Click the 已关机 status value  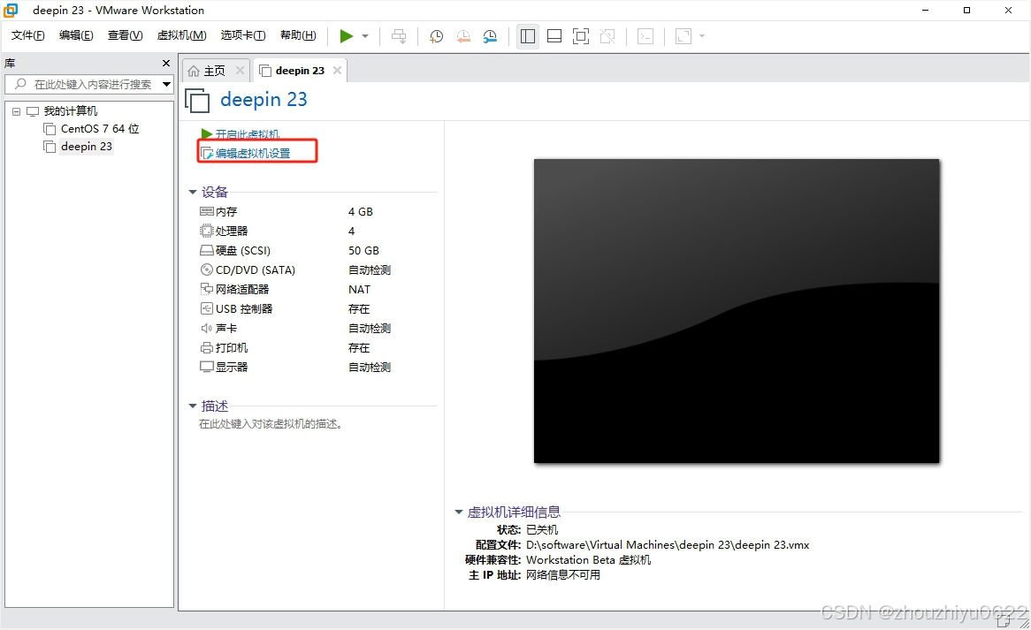(542, 529)
